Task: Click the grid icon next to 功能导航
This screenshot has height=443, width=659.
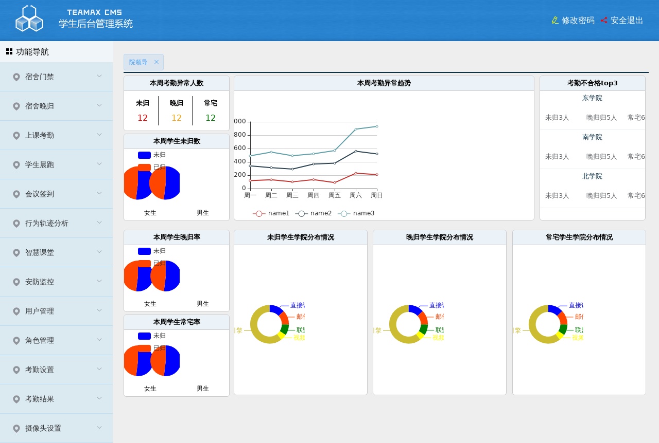Action: point(9,51)
